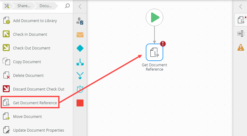Image resolution: width=247 pixels, height=136 pixels.
Task: Click the Check Out Document icon
Action: [6, 48]
